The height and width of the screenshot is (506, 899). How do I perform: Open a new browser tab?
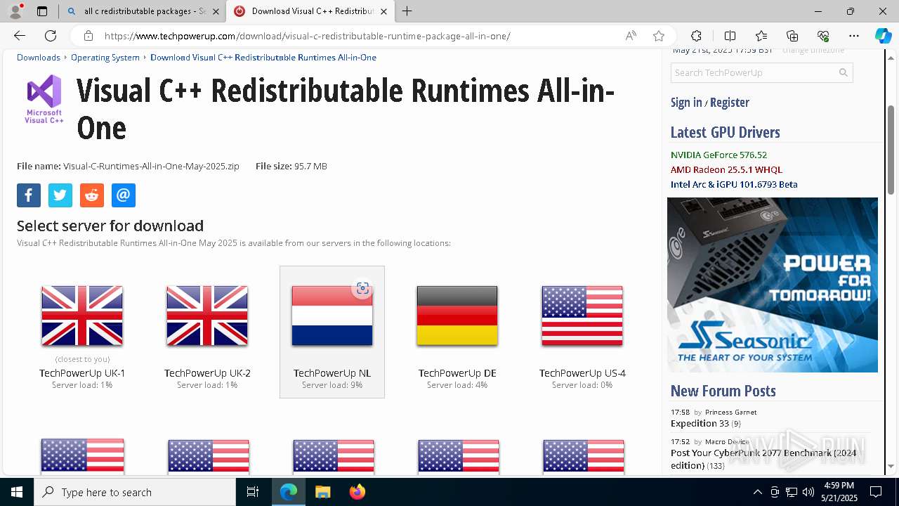coord(407,11)
